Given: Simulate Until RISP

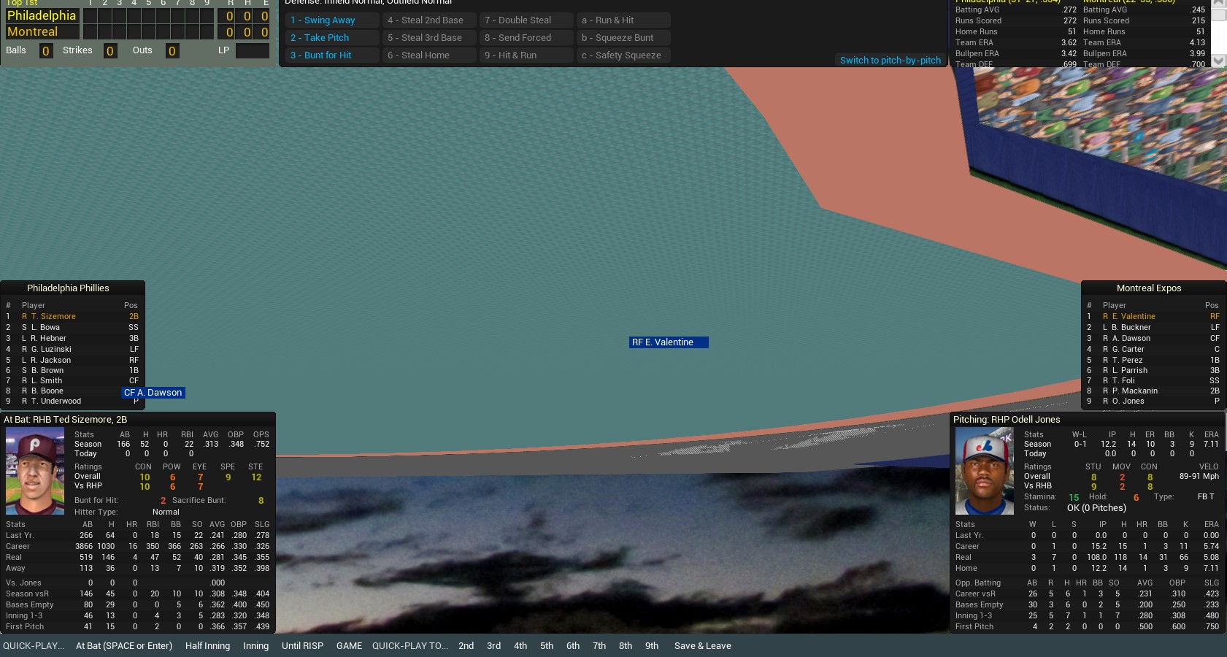Looking at the screenshot, I should [302, 646].
